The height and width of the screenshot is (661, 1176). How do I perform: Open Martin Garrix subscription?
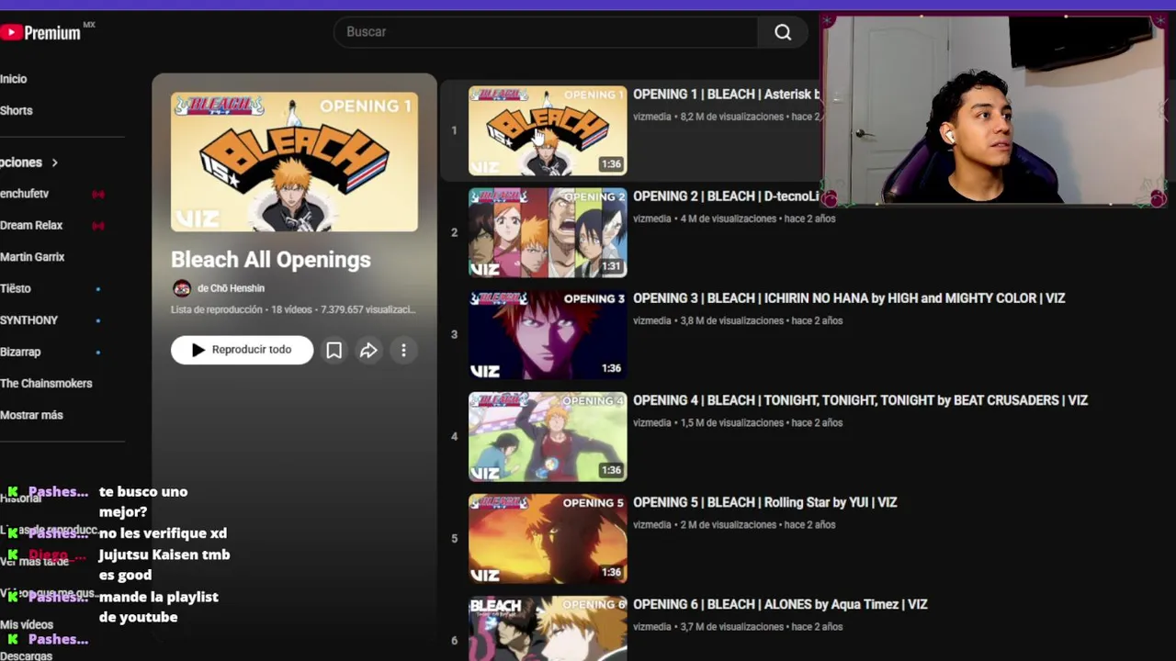32,257
